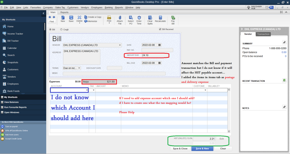Open Search shortcut in sidebar
Viewport: 290px width, 154px height.
[x=9, y=55]
